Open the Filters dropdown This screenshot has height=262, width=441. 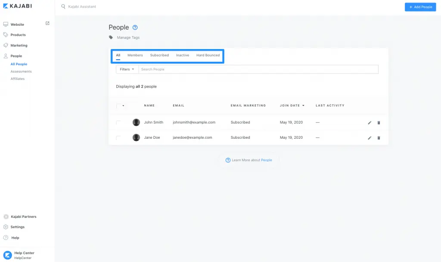click(x=127, y=69)
